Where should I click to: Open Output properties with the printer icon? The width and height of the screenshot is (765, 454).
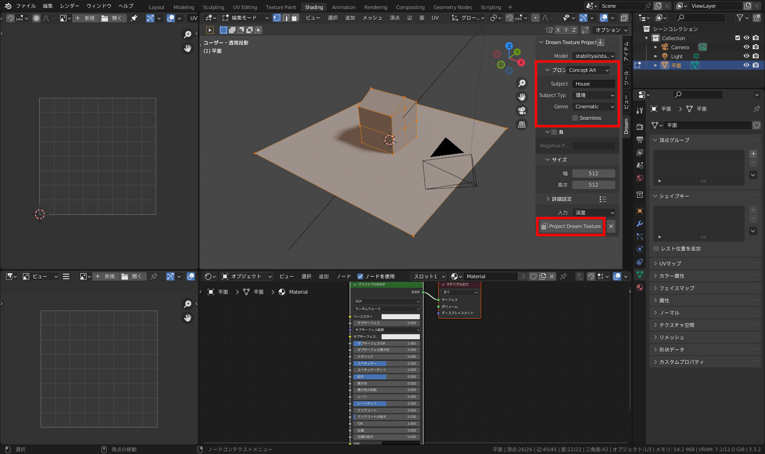point(639,140)
